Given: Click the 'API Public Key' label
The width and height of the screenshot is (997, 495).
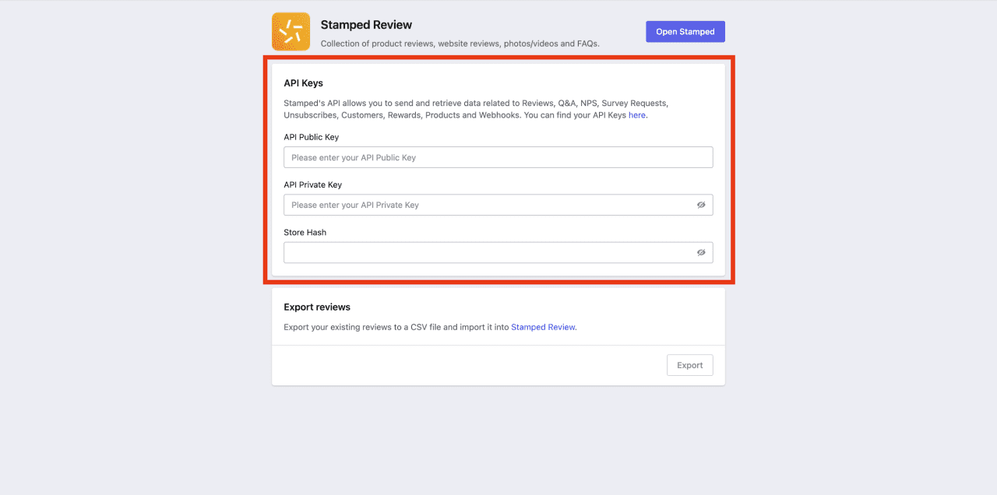Looking at the screenshot, I should 312,137.
